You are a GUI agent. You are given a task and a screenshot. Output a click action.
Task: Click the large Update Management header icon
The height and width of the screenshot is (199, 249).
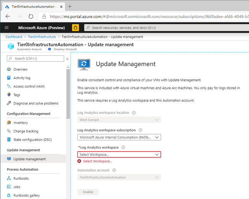[84, 65]
